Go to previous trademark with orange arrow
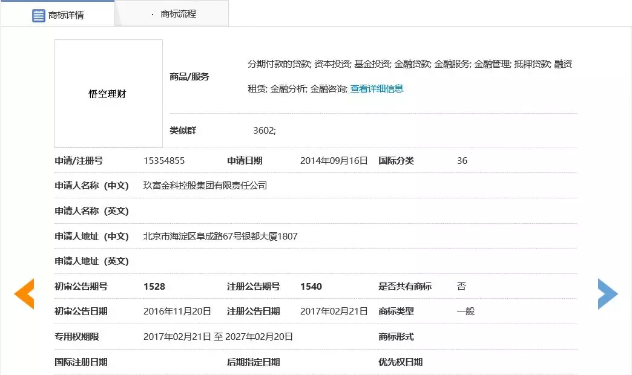This screenshot has width=632, height=375. [x=24, y=294]
